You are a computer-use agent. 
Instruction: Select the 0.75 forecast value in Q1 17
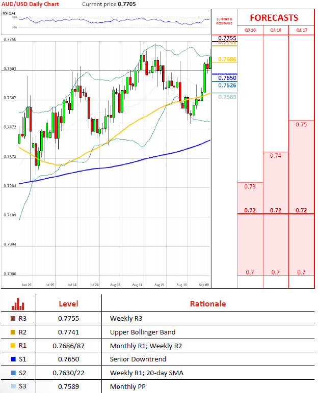pos(301,125)
